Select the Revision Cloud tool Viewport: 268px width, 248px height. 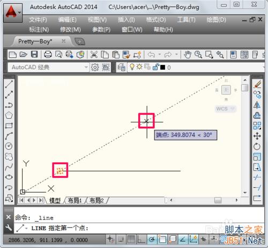click(9, 157)
